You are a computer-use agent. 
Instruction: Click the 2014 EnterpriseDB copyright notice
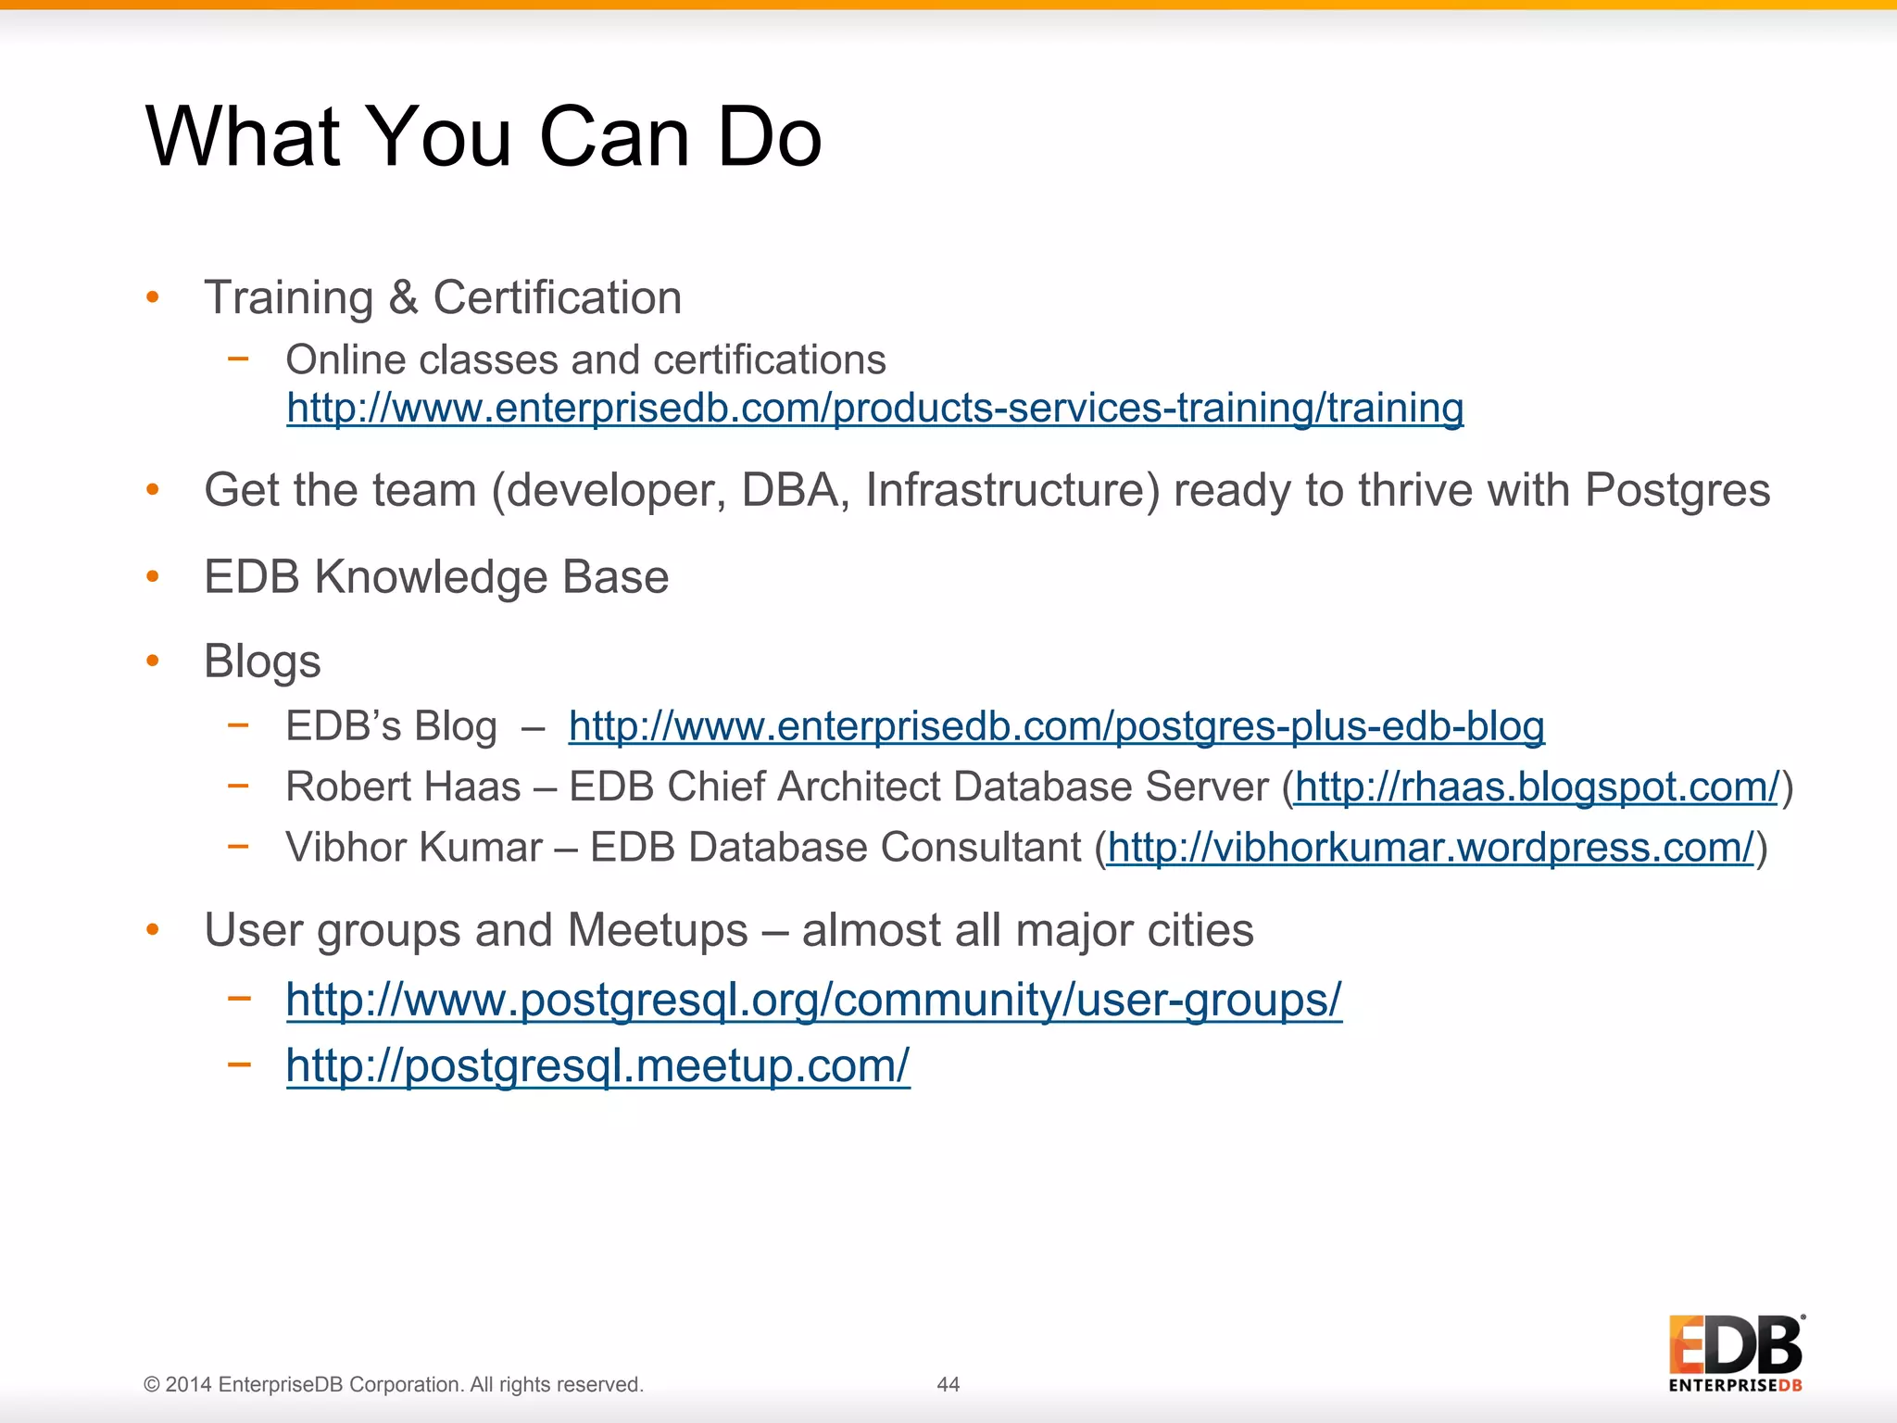pyautogui.click(x=394, y=1384)
